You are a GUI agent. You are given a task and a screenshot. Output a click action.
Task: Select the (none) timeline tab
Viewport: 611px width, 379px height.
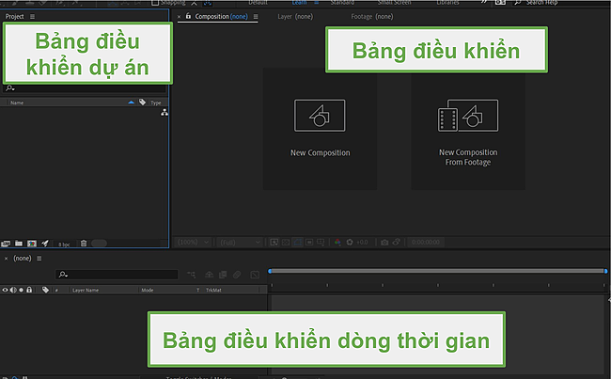point(23,258)
